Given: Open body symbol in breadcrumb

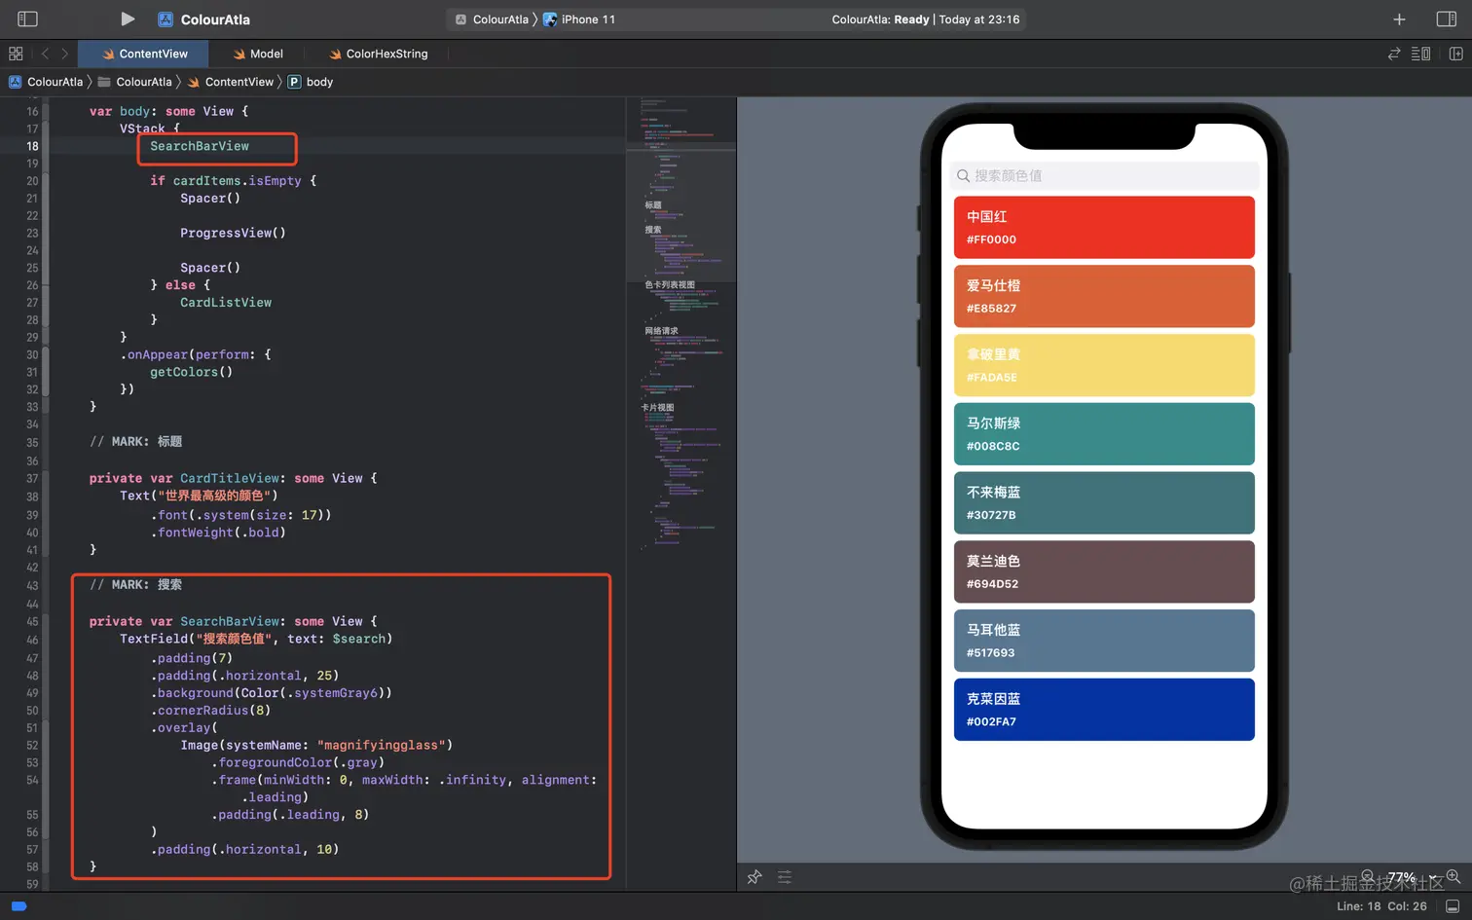Looking at the screenshot, I should tap(311, 82).
